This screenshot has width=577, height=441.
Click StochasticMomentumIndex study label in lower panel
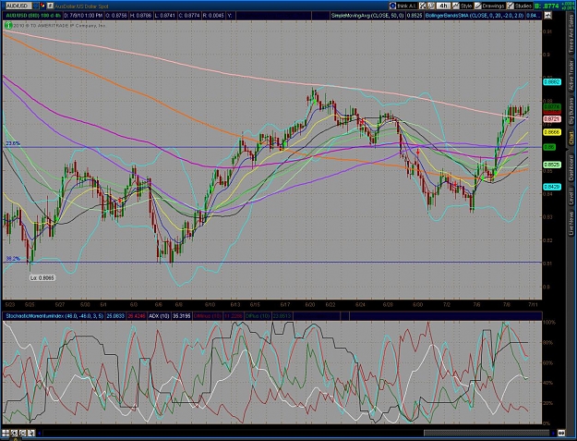point(54,316)
